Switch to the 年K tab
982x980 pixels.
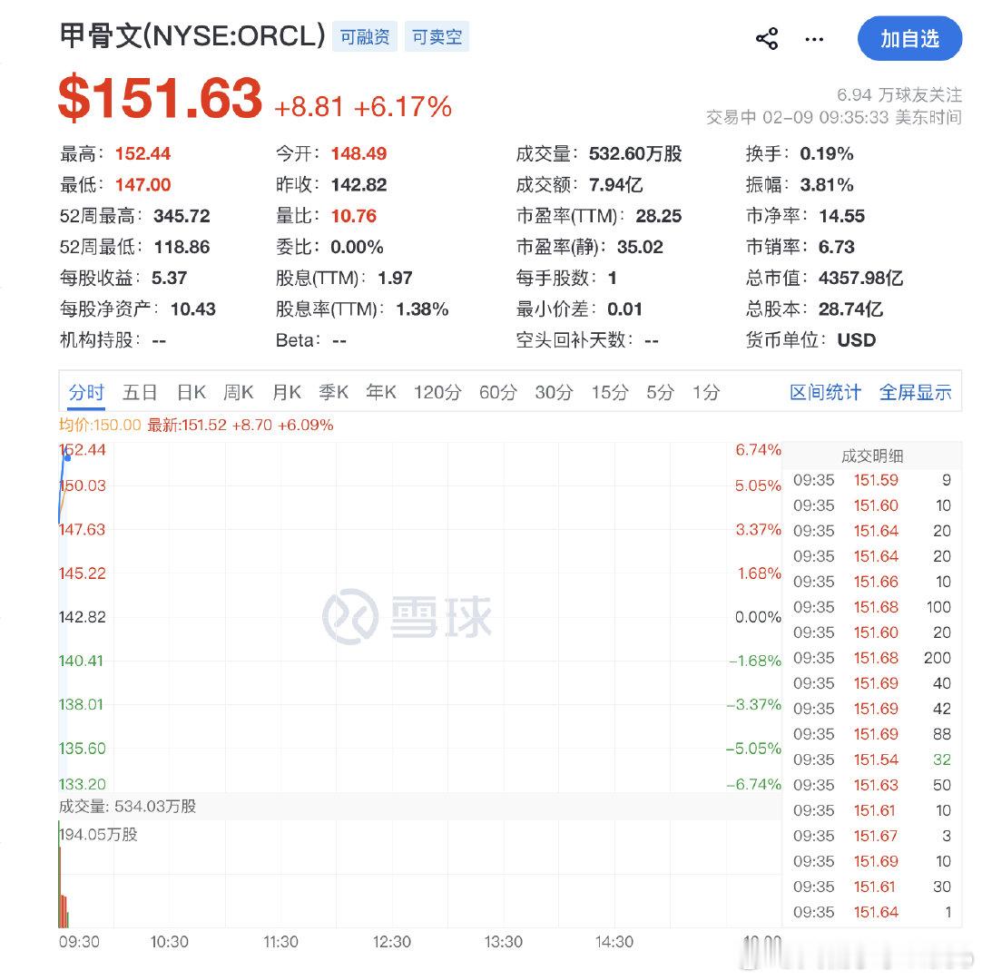[381, 393]
